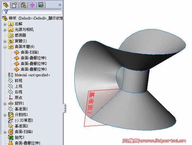Select surface body 曲面-叠層拉伸2
The image size is (192, 145).
click(x=34, y=64)
